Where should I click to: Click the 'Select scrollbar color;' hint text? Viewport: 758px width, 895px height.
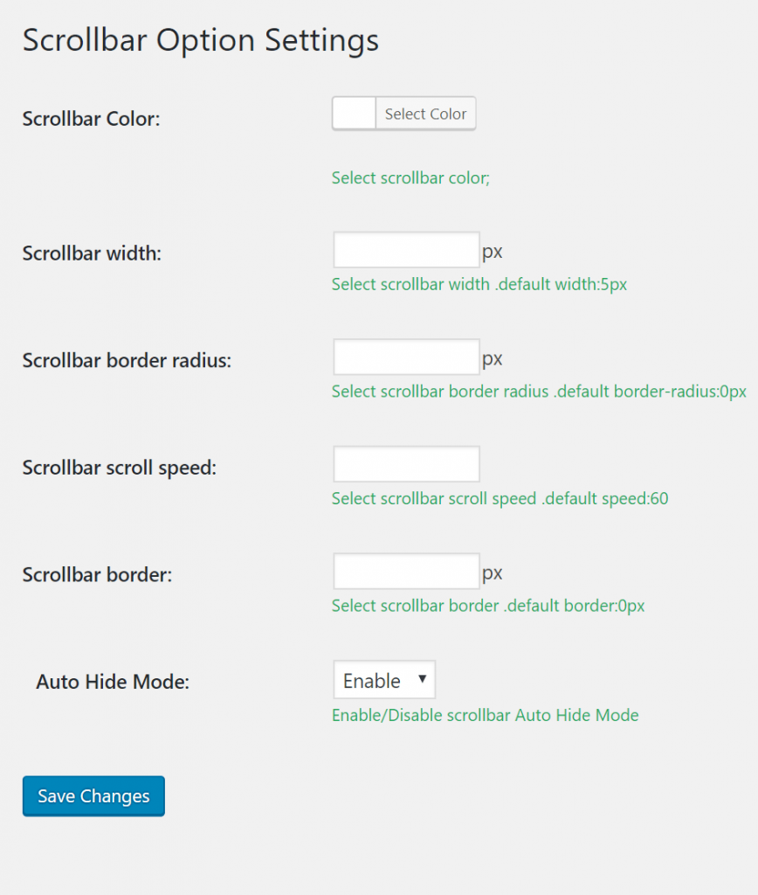(x=410, y=178)
